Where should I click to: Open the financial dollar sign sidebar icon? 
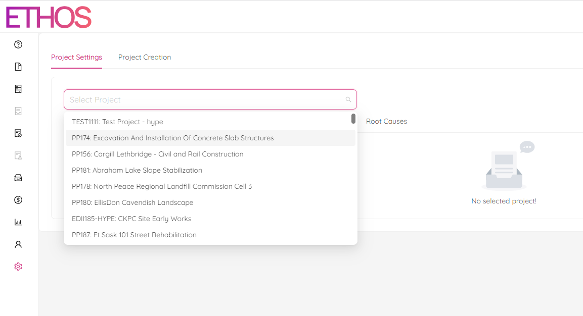(x=18, y=200)
